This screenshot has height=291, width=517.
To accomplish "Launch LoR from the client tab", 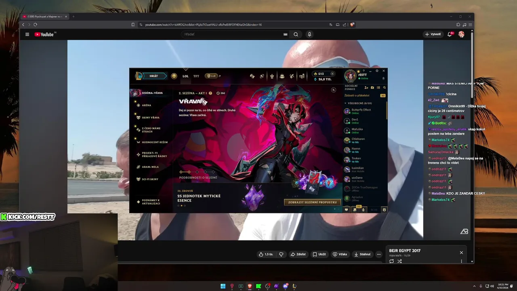I will coord(211,76).
